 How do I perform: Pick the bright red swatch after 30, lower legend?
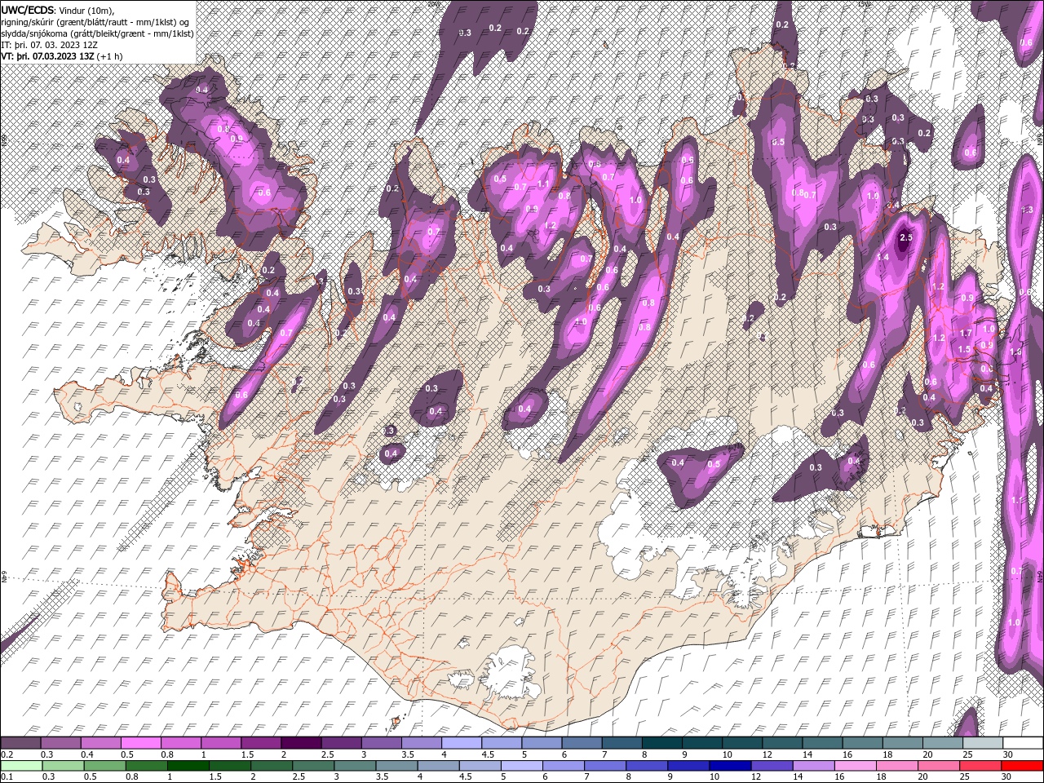[x=1023, y=766]
